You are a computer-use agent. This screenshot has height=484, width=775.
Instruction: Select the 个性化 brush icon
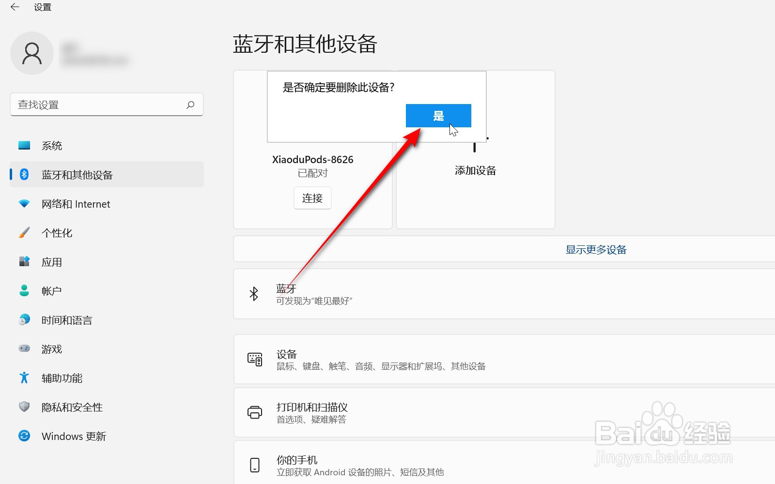click(x=24, y=233)
